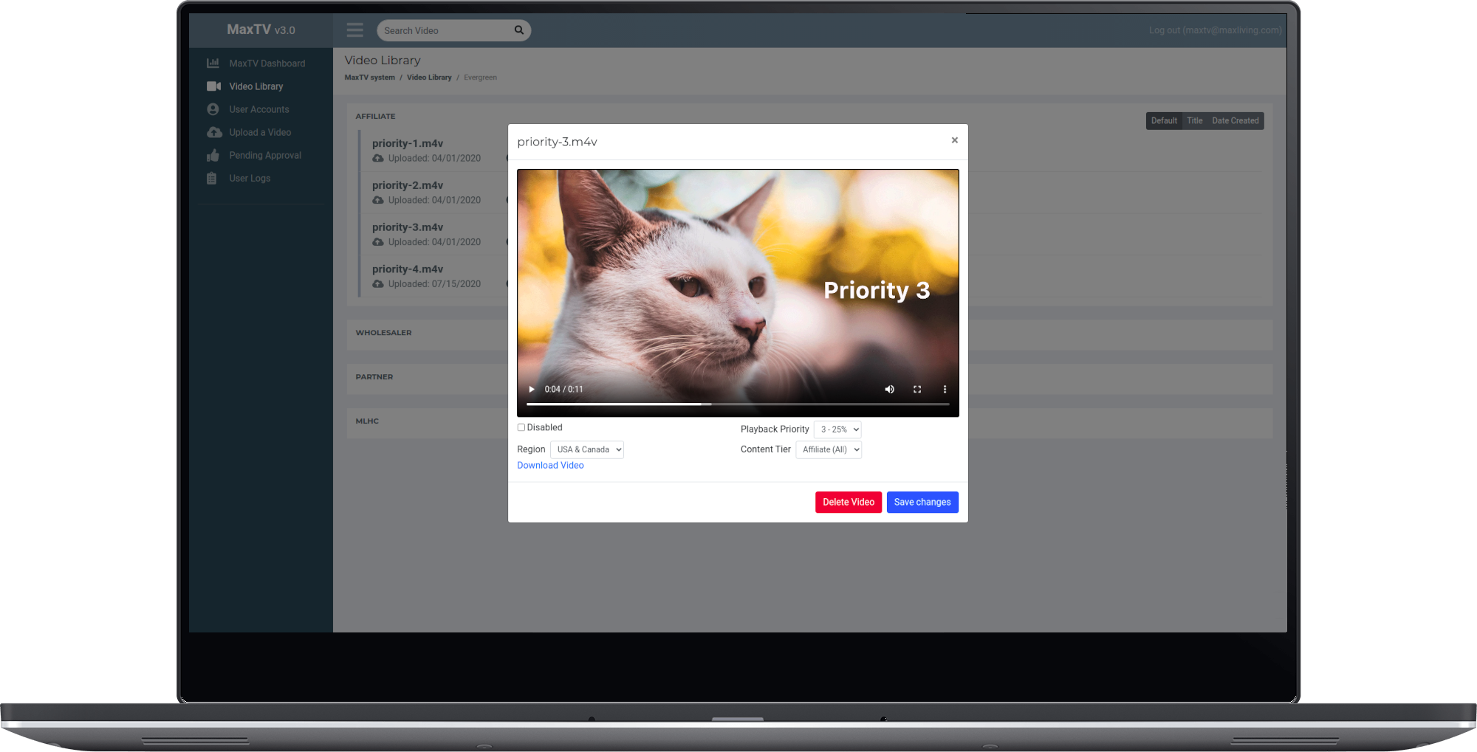Click the hamburger menu icon
The width and height of the screenshot is (1477, 752).
(355, 30)
